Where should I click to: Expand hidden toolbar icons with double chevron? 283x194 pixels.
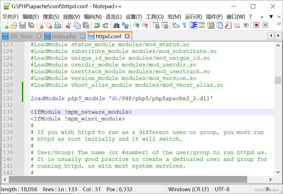coord(279,24)
